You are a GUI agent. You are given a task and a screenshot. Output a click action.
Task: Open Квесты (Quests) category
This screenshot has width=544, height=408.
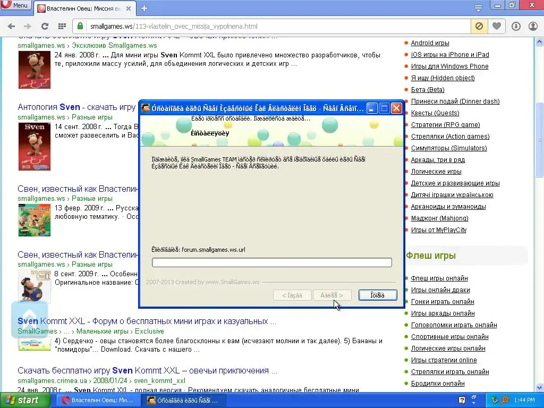(x=435, y=113)
